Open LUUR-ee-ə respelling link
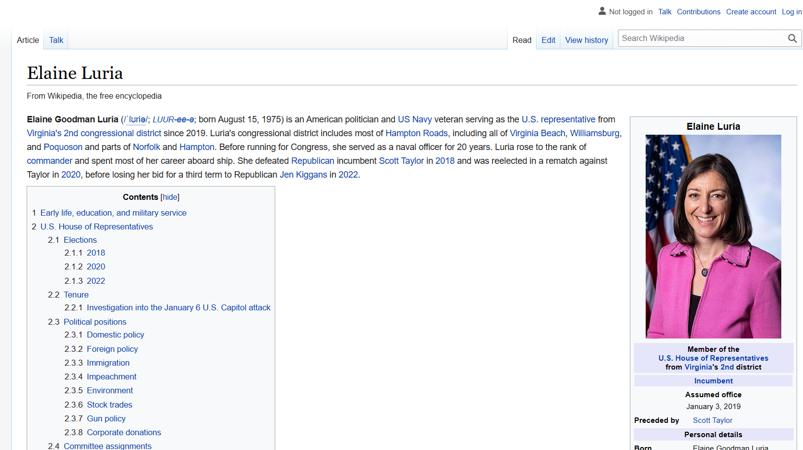 coord(173,119)
